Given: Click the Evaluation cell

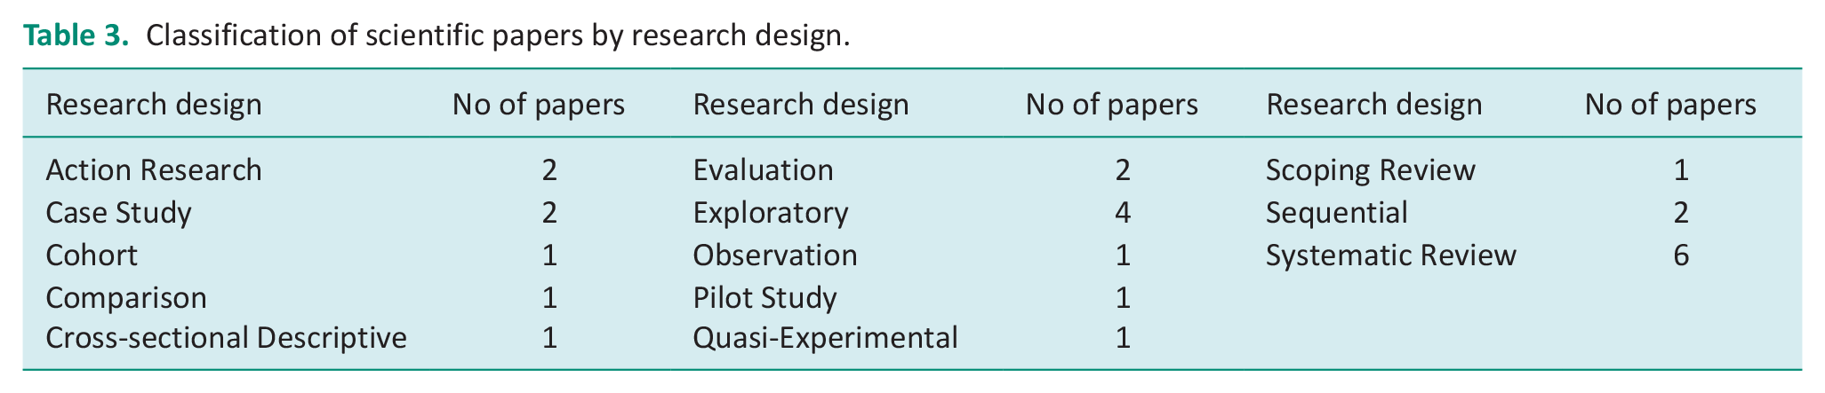Looking at the screenshot, I should pyautogui.click(x=763, y=169).
